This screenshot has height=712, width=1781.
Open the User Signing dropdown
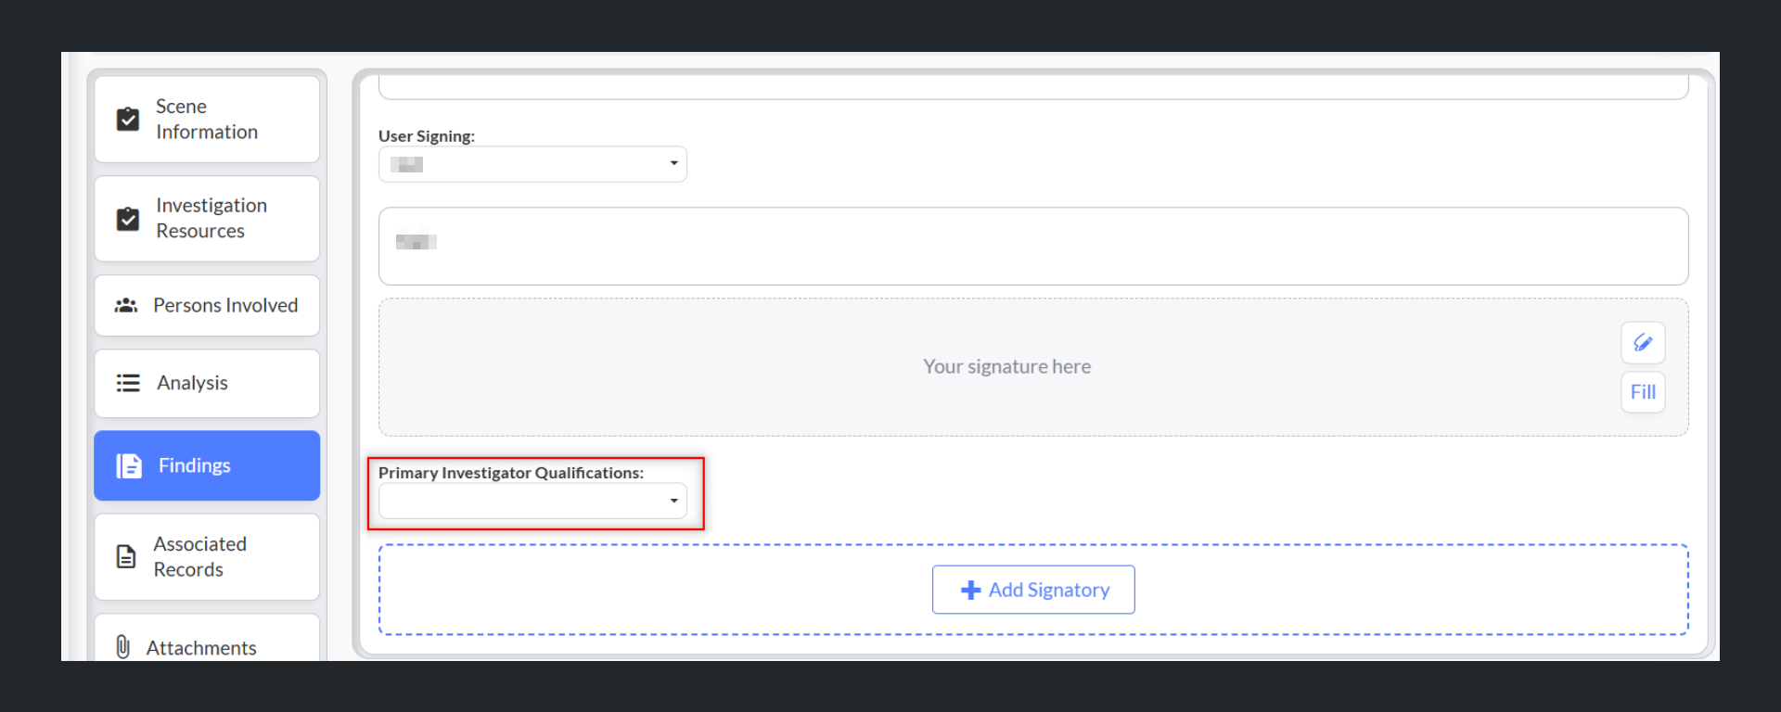tap(532, 164)
